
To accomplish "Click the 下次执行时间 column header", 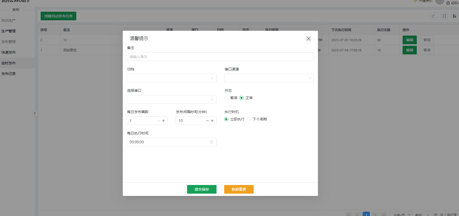I will click(341, 30).
